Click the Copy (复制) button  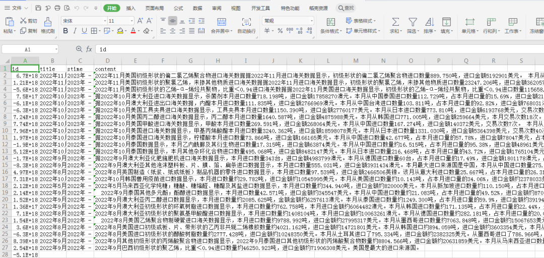[29, 31]
